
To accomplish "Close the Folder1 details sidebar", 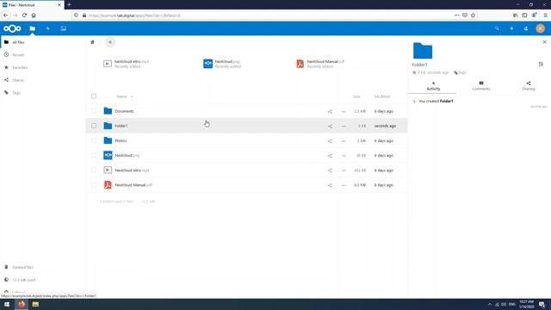I will (545, 42).
